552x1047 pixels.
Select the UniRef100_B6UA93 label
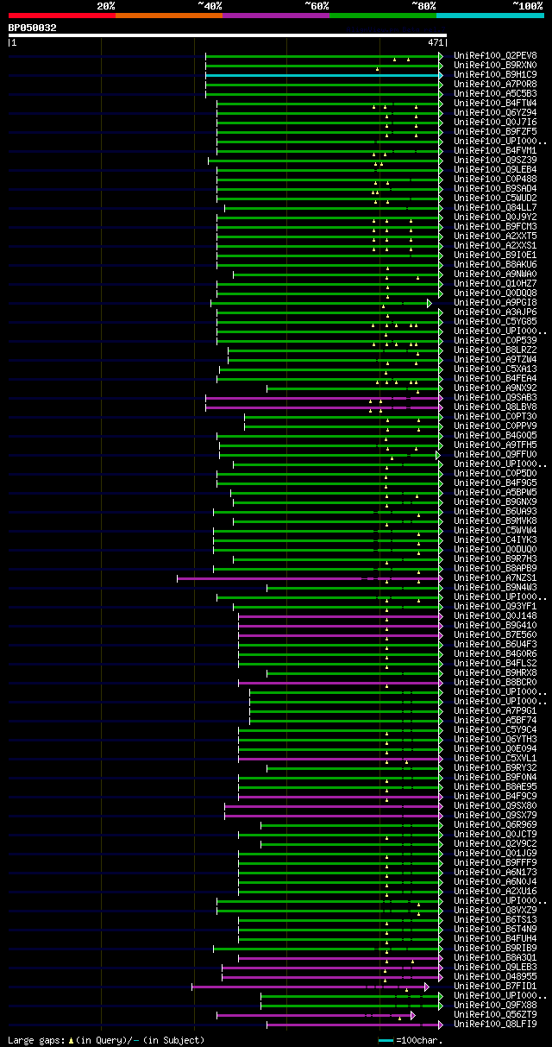pyautogui.click(x=495, y=512)
